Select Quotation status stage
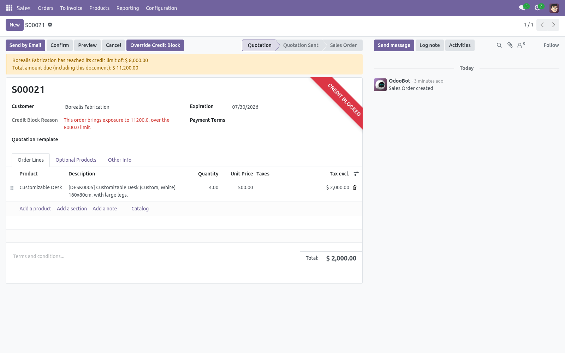This screenshot has width=565, height=353. [x=260, y=45]
